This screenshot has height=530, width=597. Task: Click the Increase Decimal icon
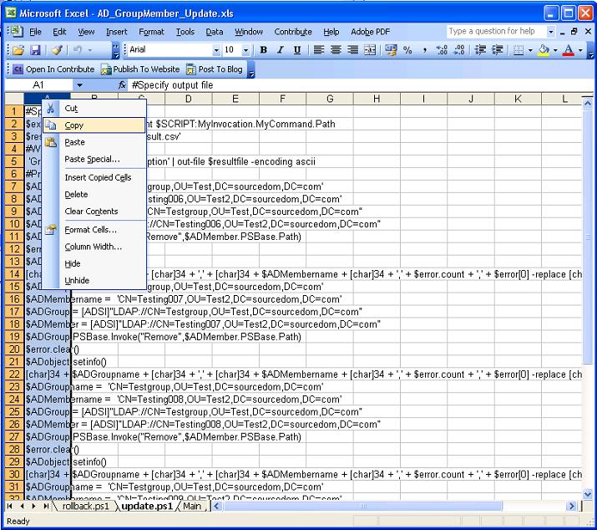443,50
